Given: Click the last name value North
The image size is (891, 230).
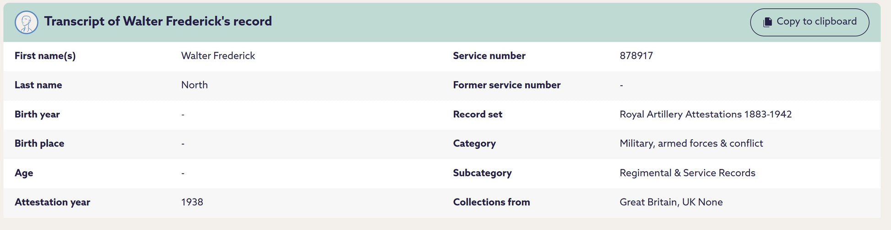Looking at the screenshot, I should pos(194,85).
